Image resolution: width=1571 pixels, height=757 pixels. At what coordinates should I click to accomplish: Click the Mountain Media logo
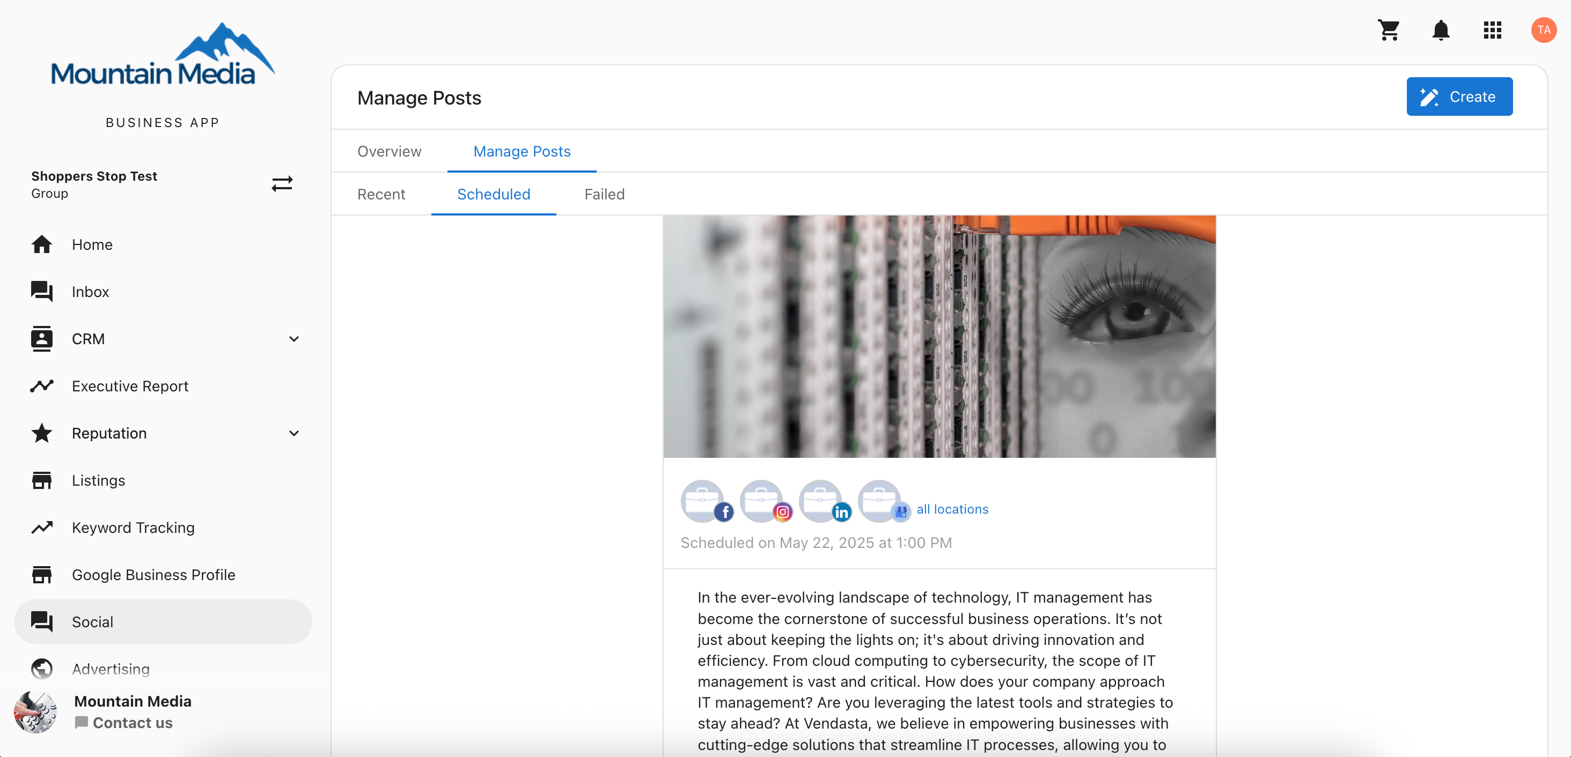162,55
